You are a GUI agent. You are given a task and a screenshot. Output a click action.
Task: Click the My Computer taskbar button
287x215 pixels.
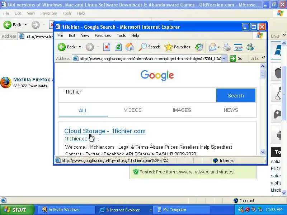click(x=181, y=210)
